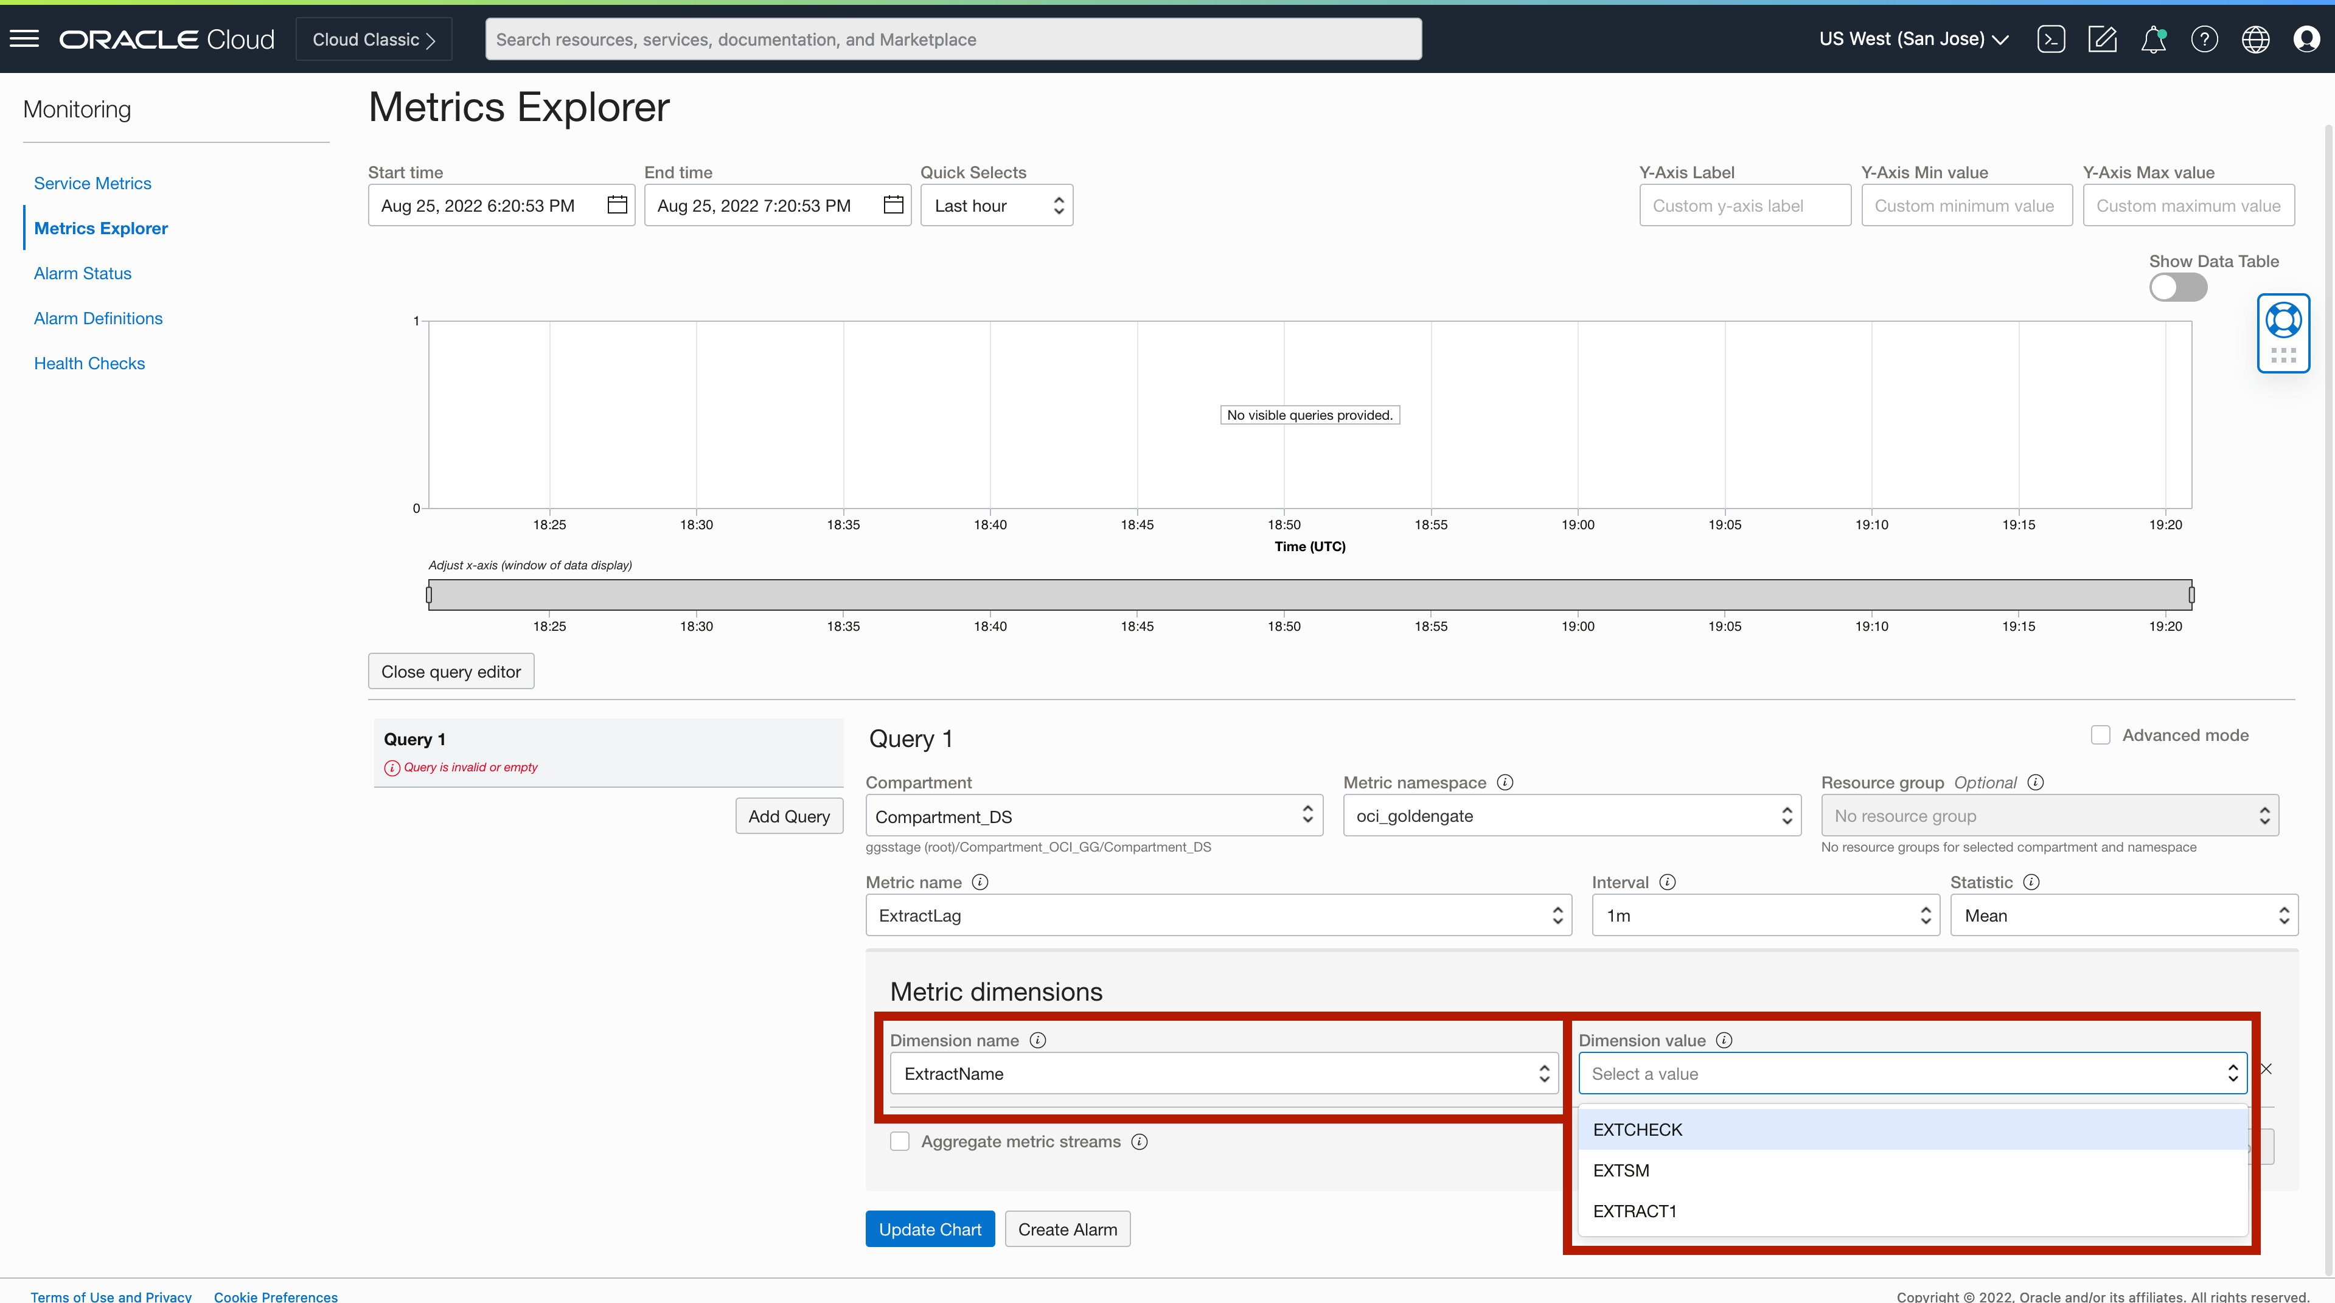Enable Advanced mode checkbox
The height and width of the screenshot is (1303, 2335).
pos(2100,735)
